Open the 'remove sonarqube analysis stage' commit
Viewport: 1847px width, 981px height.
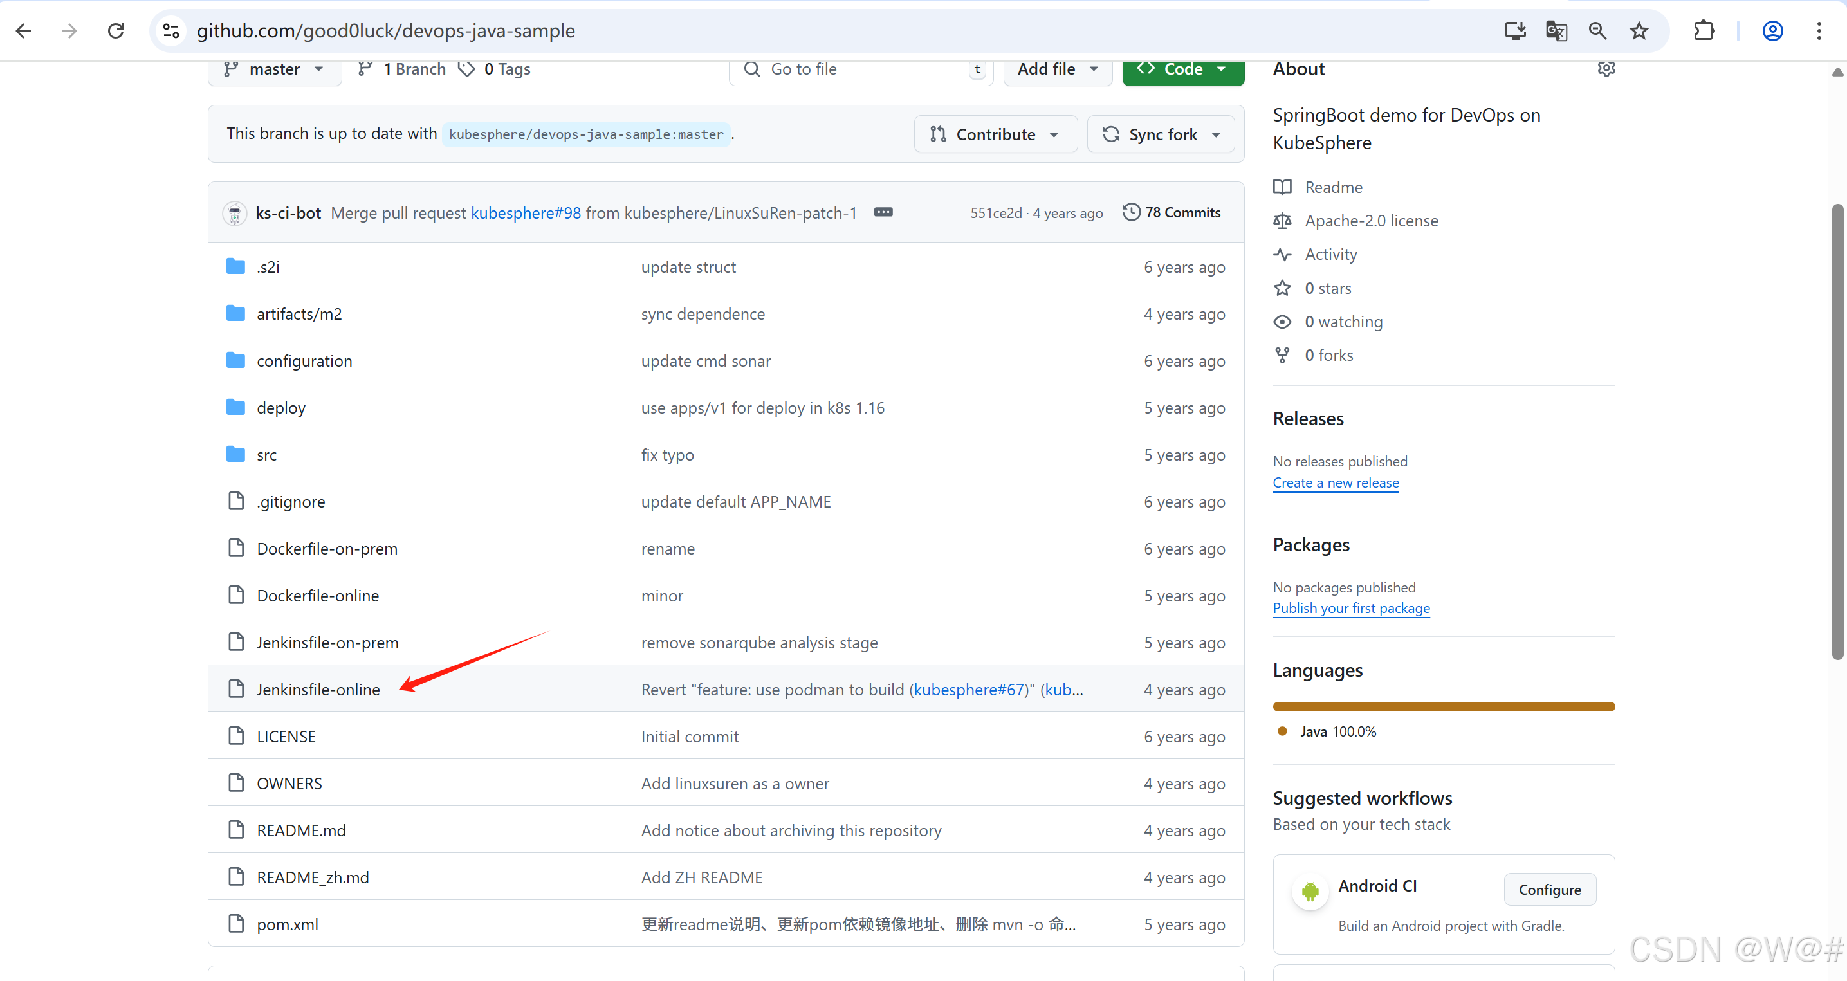click(758, 643)
